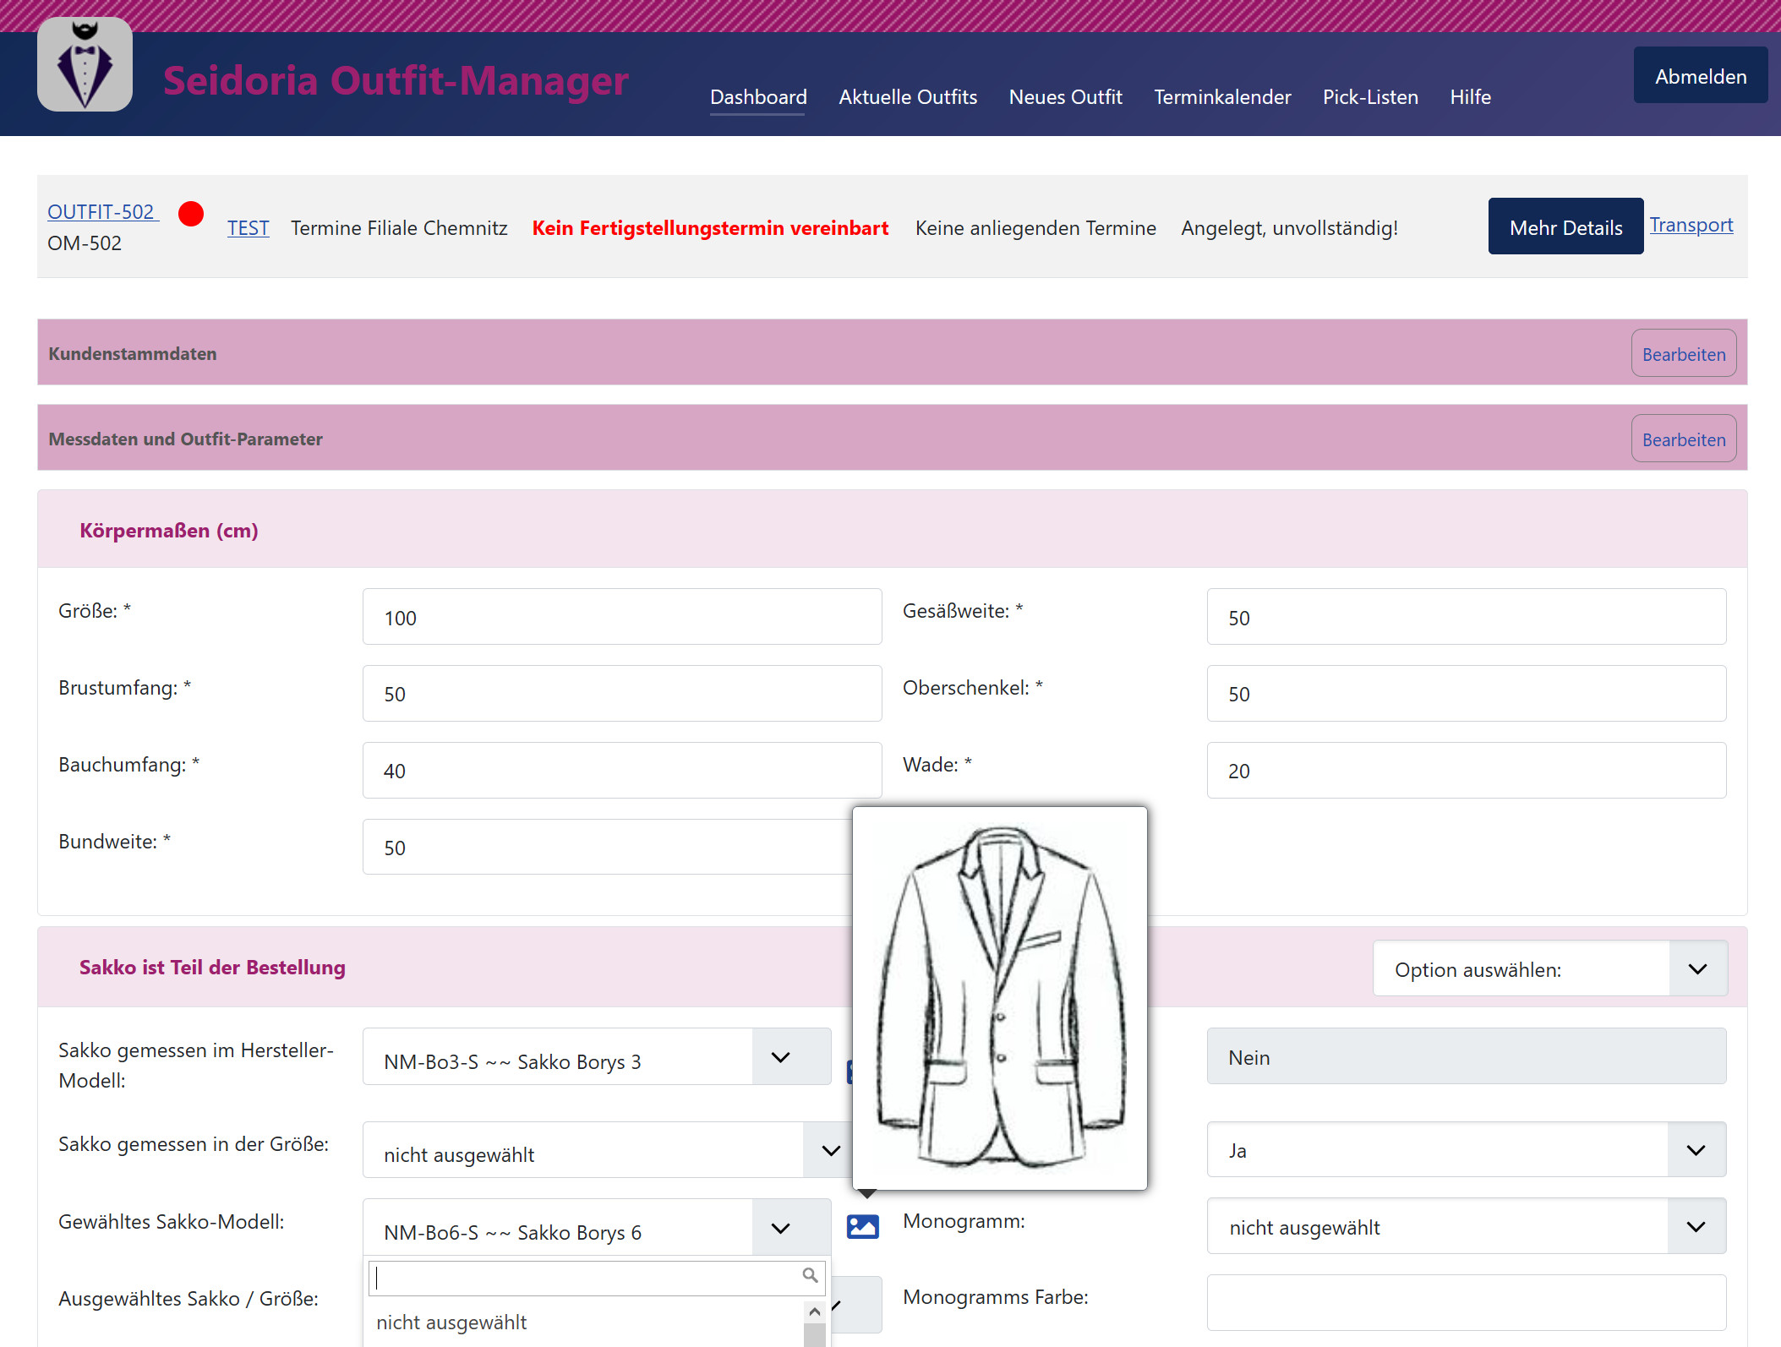
Task: Open the Terminkalender menu item
Action: point(1221,97)
